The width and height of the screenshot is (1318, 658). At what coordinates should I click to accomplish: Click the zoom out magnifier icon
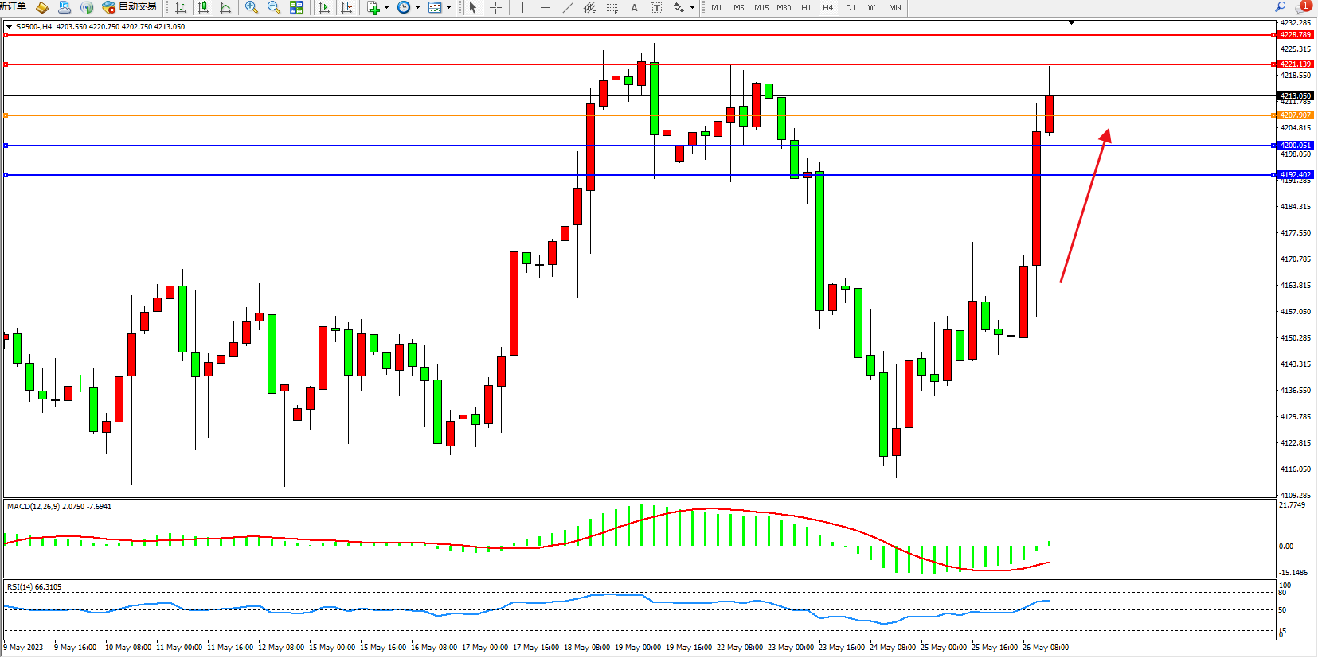pyautogui.click(x=274, y=7)
